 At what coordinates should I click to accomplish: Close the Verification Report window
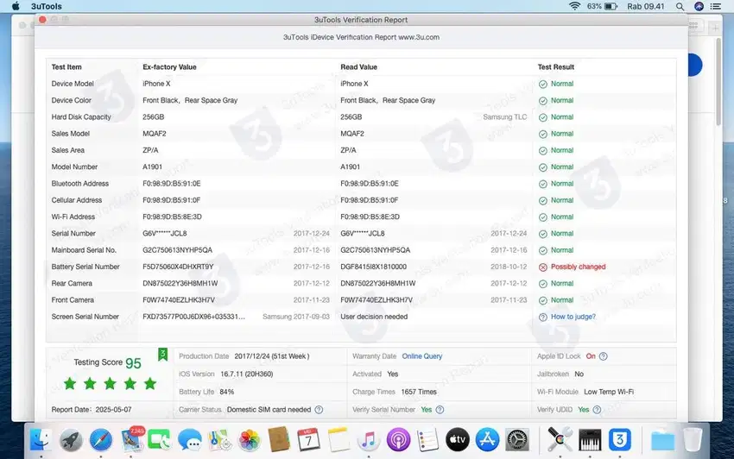click(x=42, y=20)
